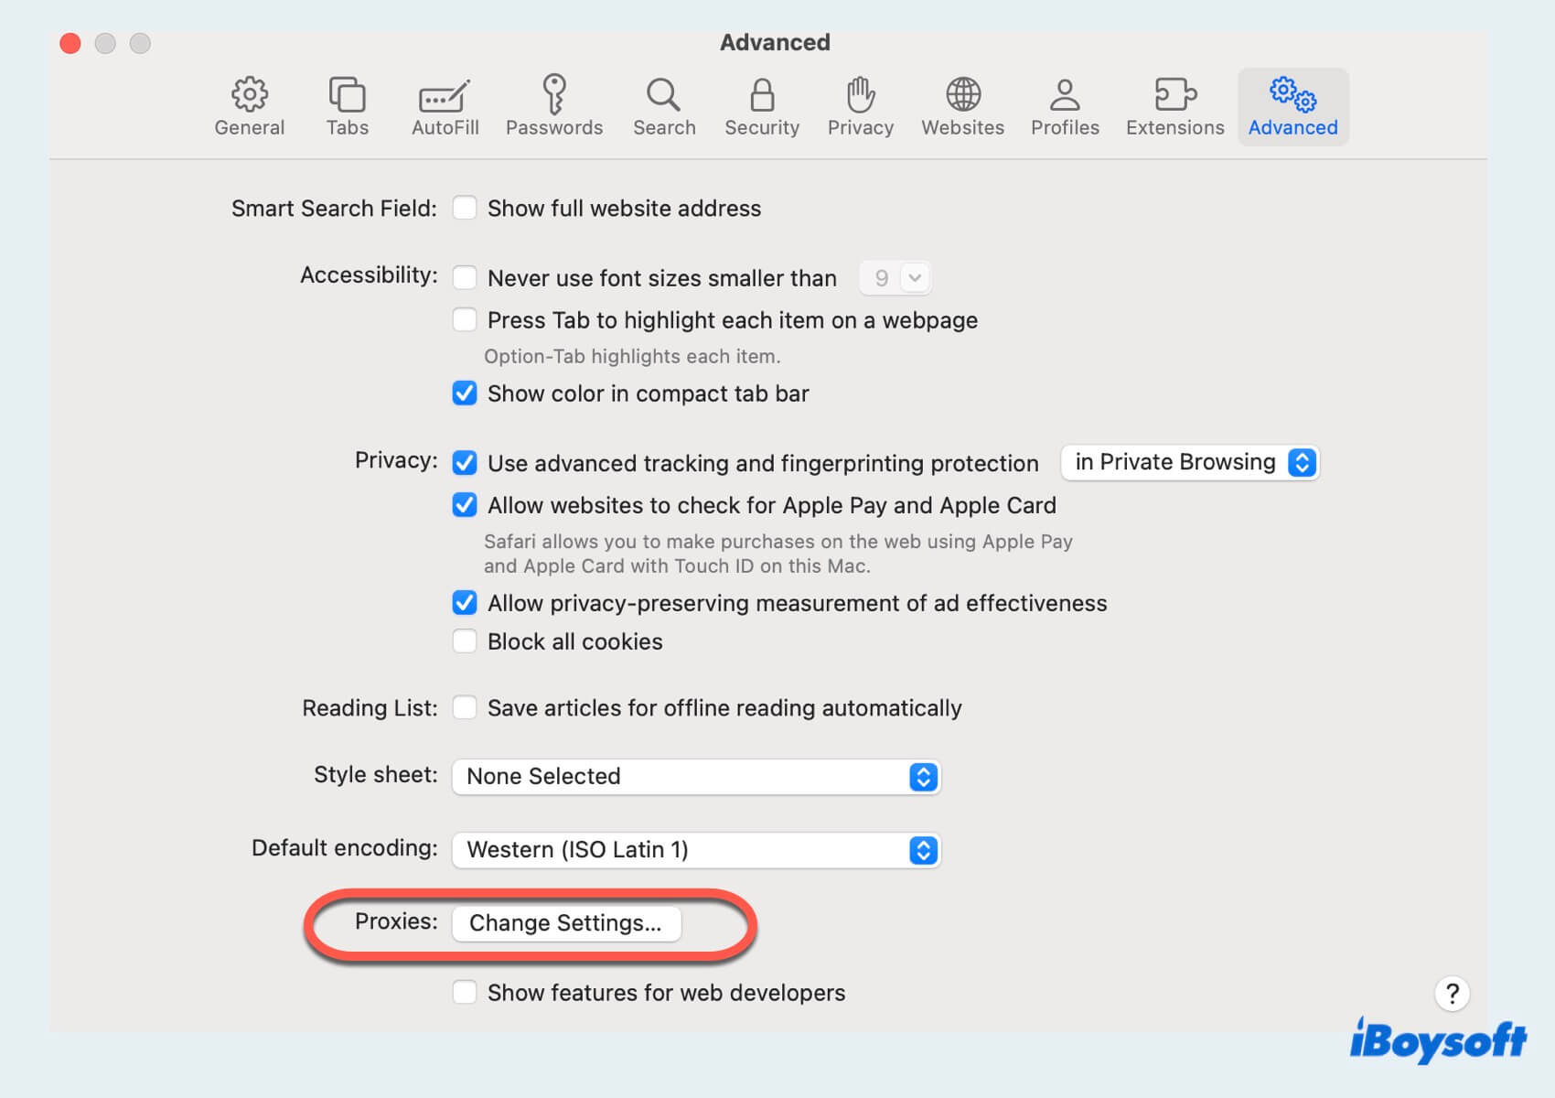The width and height of the screenshot is (1555, 1098).
Task: Switch to the Extensions tab
Action: (x=1174, y=105)
